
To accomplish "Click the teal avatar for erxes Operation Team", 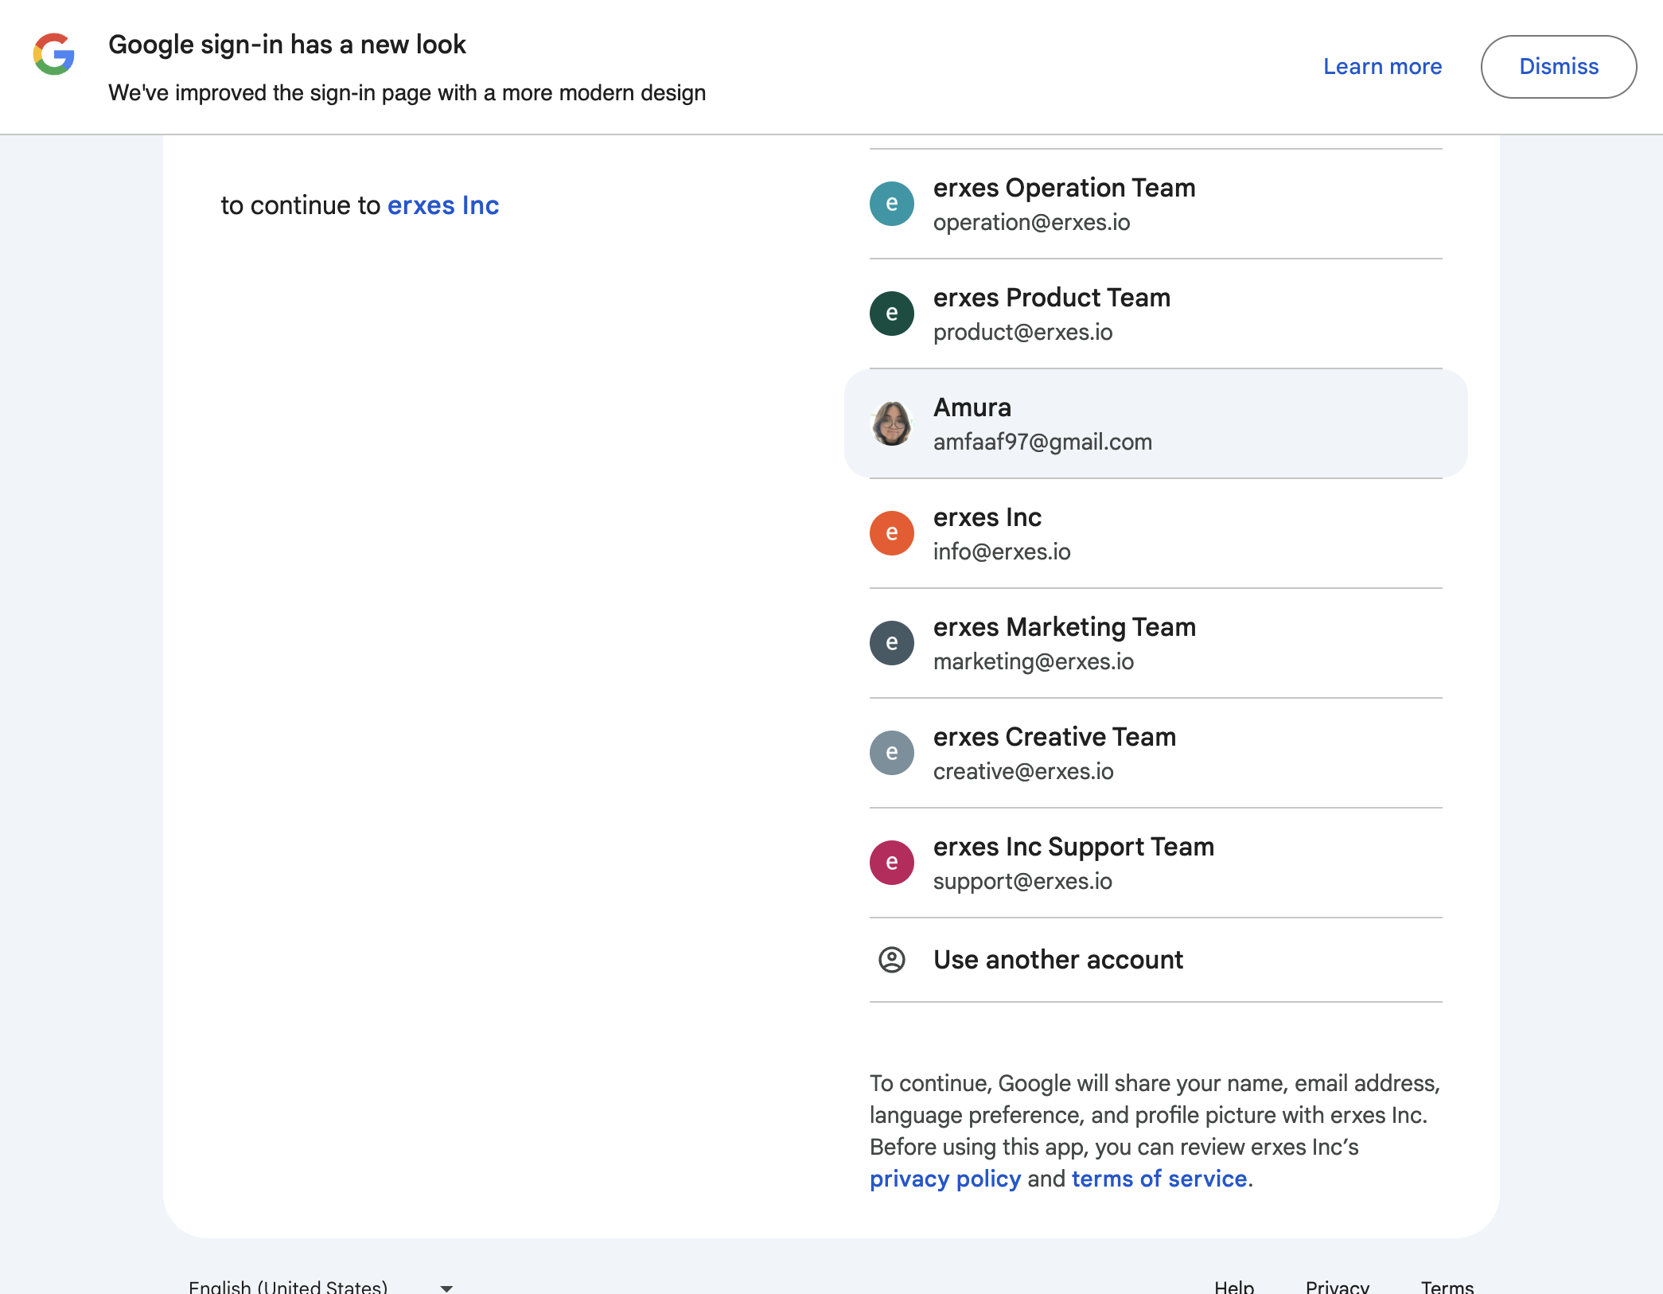I will pyautogui.click(x=891, y=204).
